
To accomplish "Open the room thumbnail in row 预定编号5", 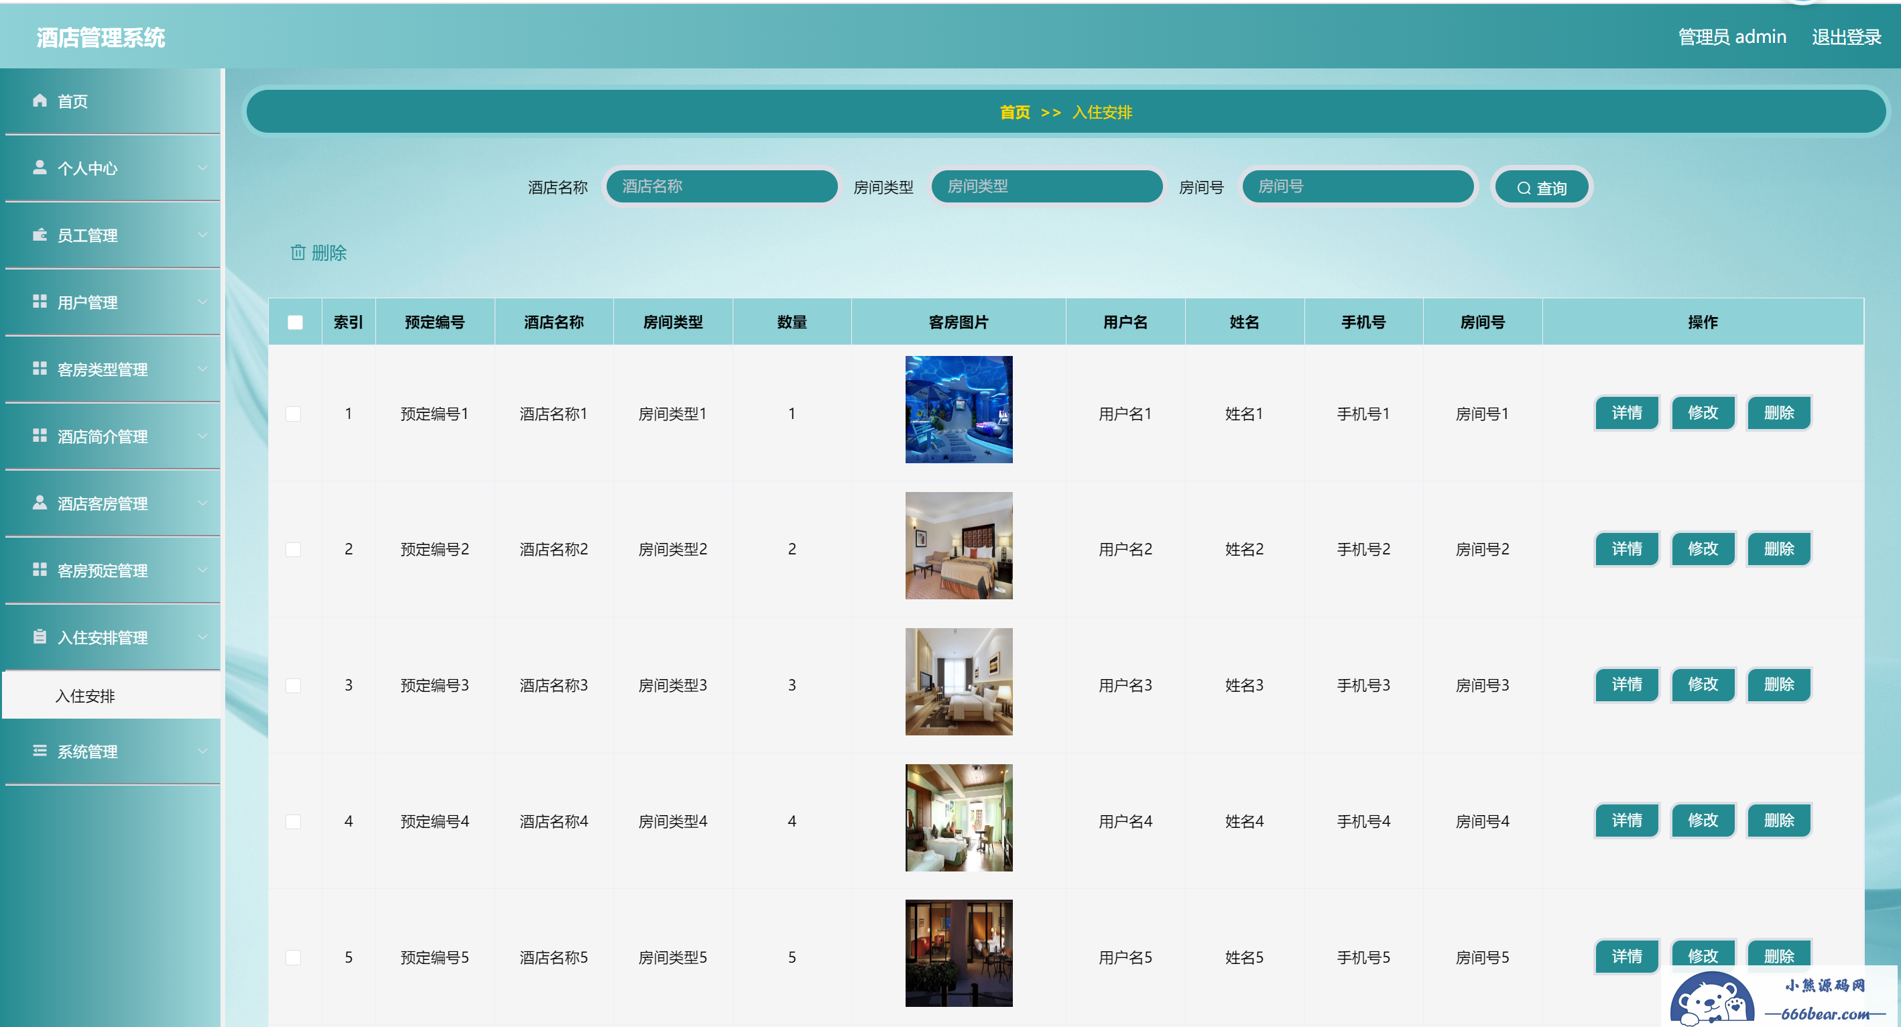I will click(x=959, y=953).
